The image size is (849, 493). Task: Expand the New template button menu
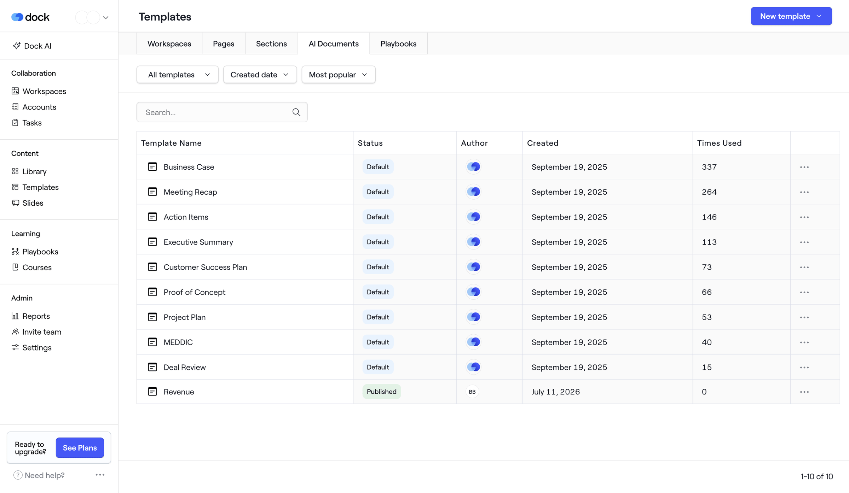pyautogui.click(x=791, y=16)
